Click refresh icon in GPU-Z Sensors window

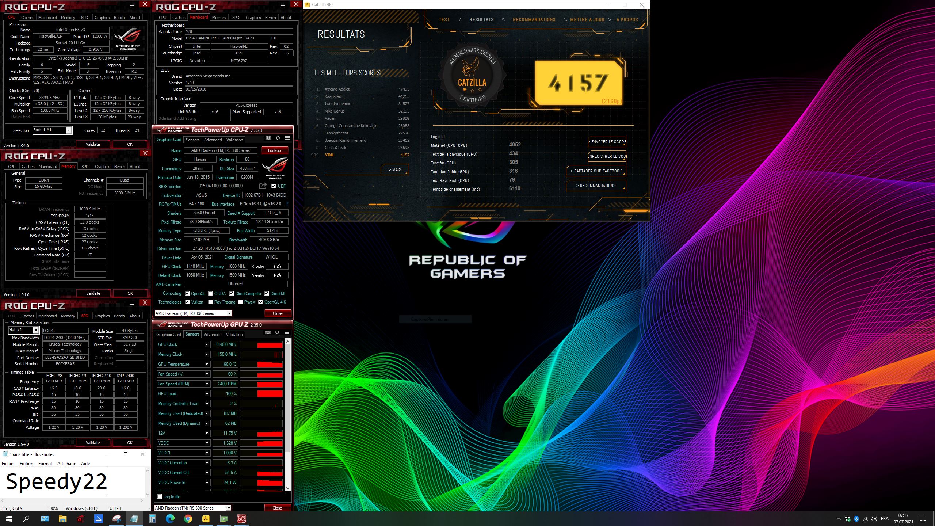[278, 333]
